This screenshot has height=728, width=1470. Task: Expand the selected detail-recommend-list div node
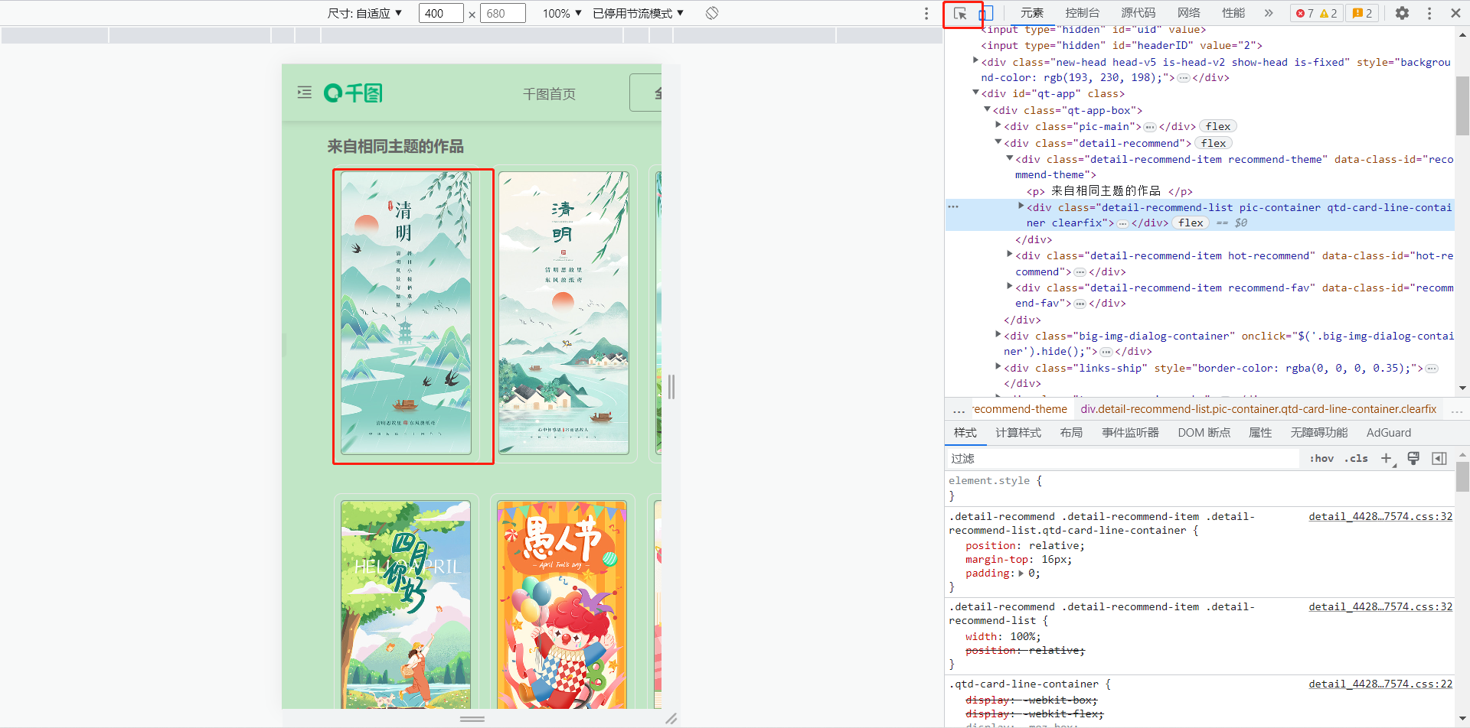[x=1021, y=206]
